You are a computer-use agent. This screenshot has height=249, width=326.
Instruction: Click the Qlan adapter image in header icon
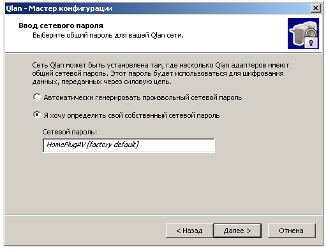click(303, 33)
